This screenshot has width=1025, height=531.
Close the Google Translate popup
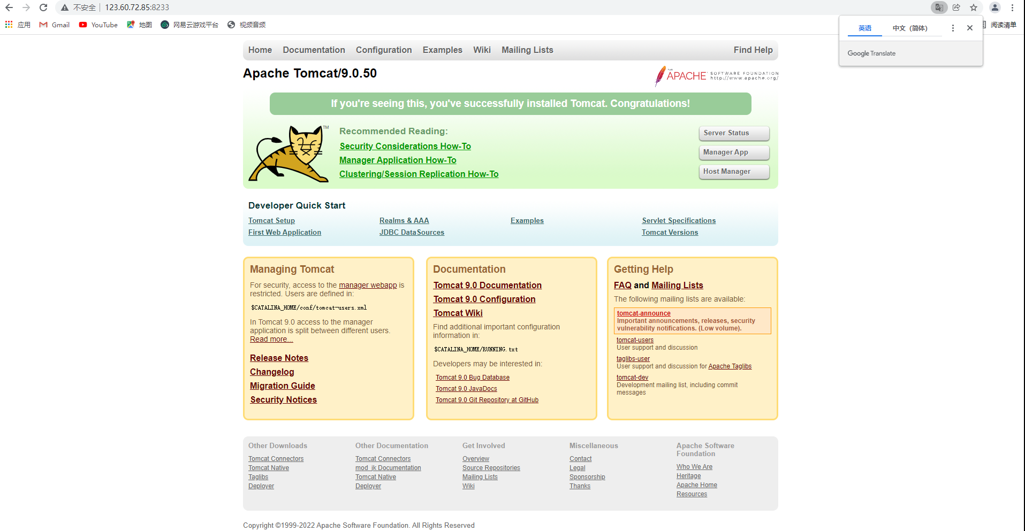click(970, 28)
